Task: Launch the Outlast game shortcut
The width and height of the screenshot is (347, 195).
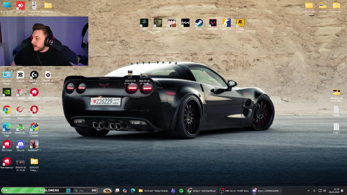Action: (144, 24)
